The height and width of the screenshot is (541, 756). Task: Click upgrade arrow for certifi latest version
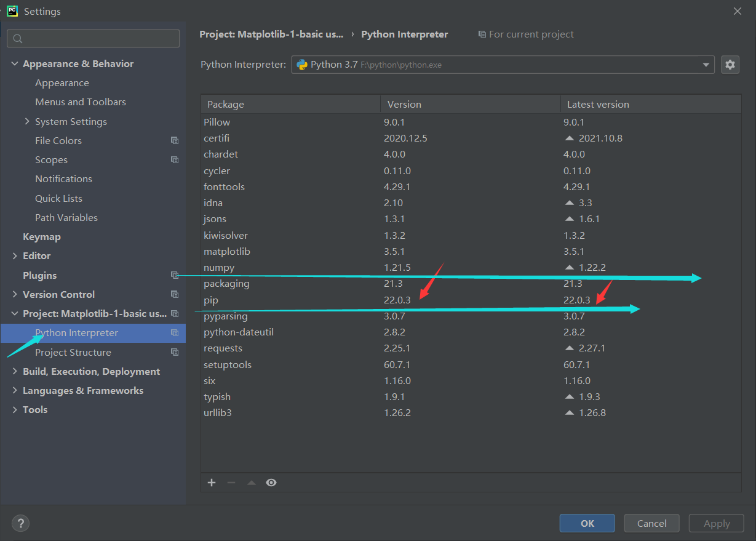[570, 138]
